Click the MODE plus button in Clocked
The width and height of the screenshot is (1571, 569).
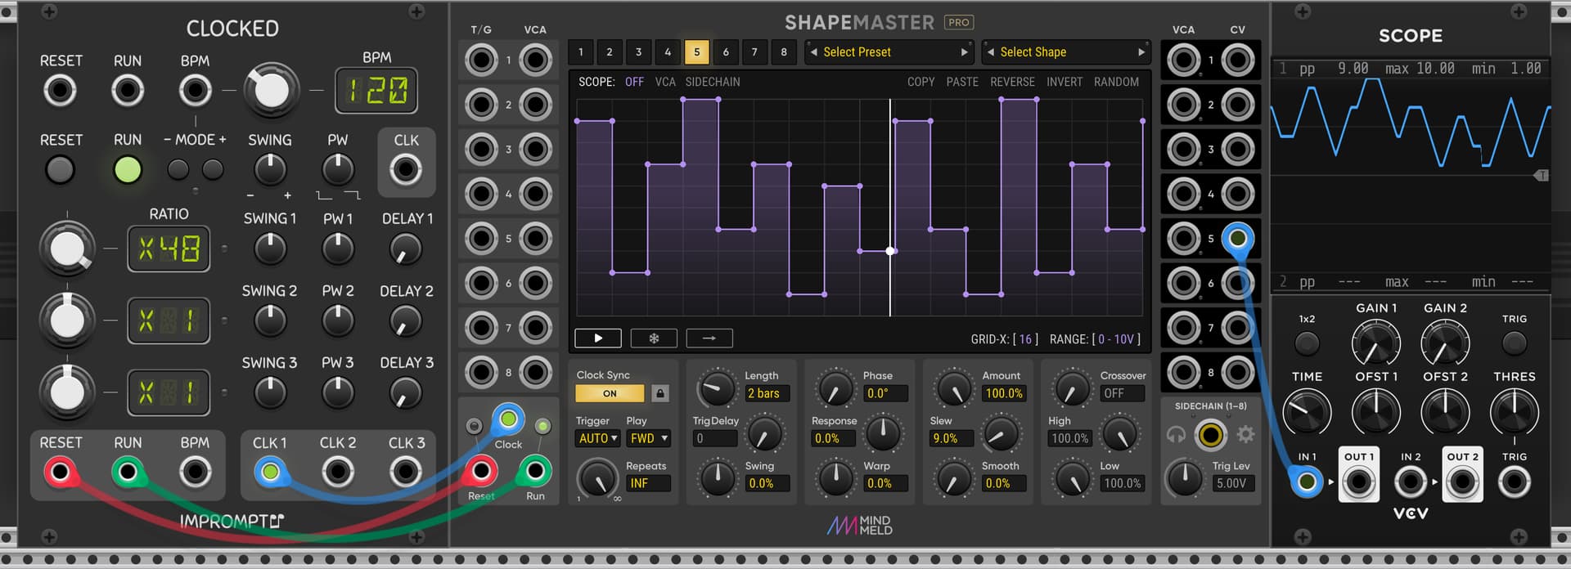(x=213, y=170)
